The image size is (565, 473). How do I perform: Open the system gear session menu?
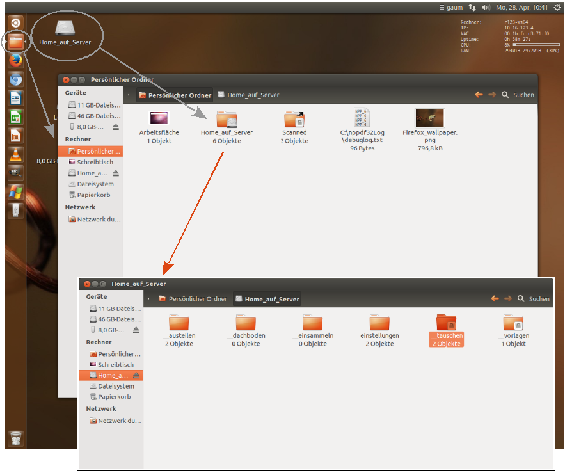(x=557, y=8)
